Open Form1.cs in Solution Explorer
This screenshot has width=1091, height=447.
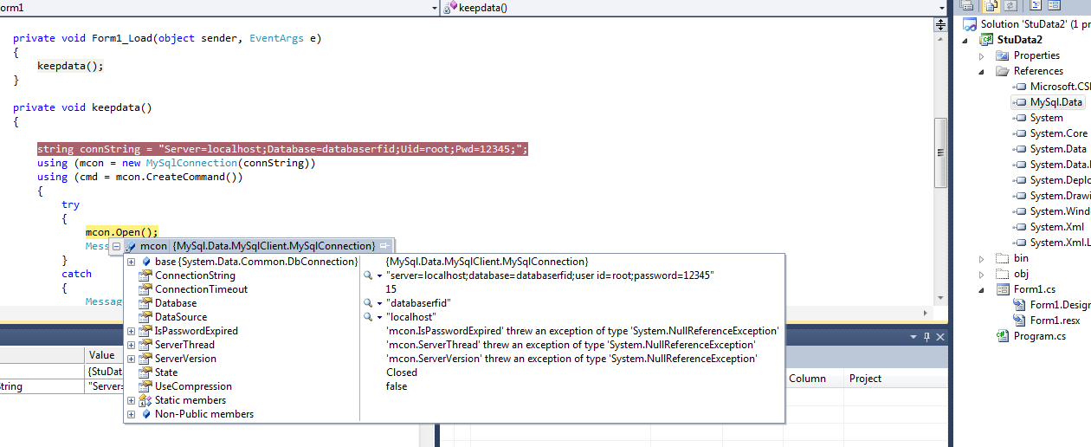1034,289
